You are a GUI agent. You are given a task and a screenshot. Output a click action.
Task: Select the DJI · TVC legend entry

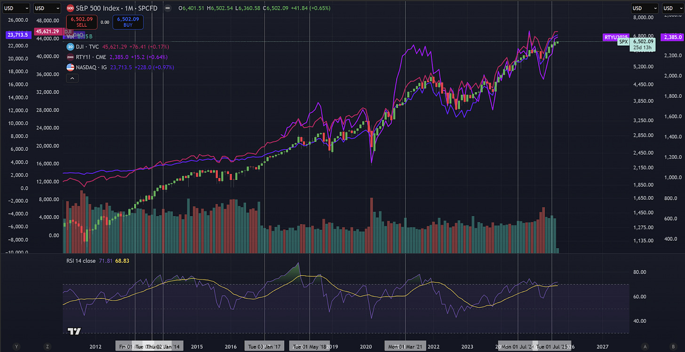88,47
